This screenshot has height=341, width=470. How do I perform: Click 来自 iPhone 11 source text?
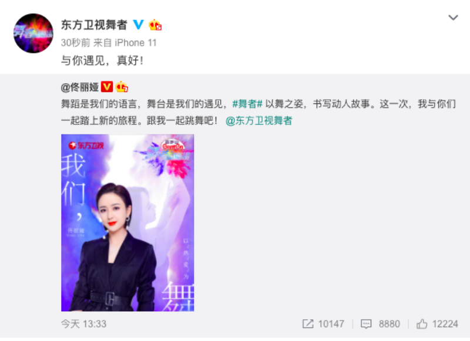pos(125,43)
